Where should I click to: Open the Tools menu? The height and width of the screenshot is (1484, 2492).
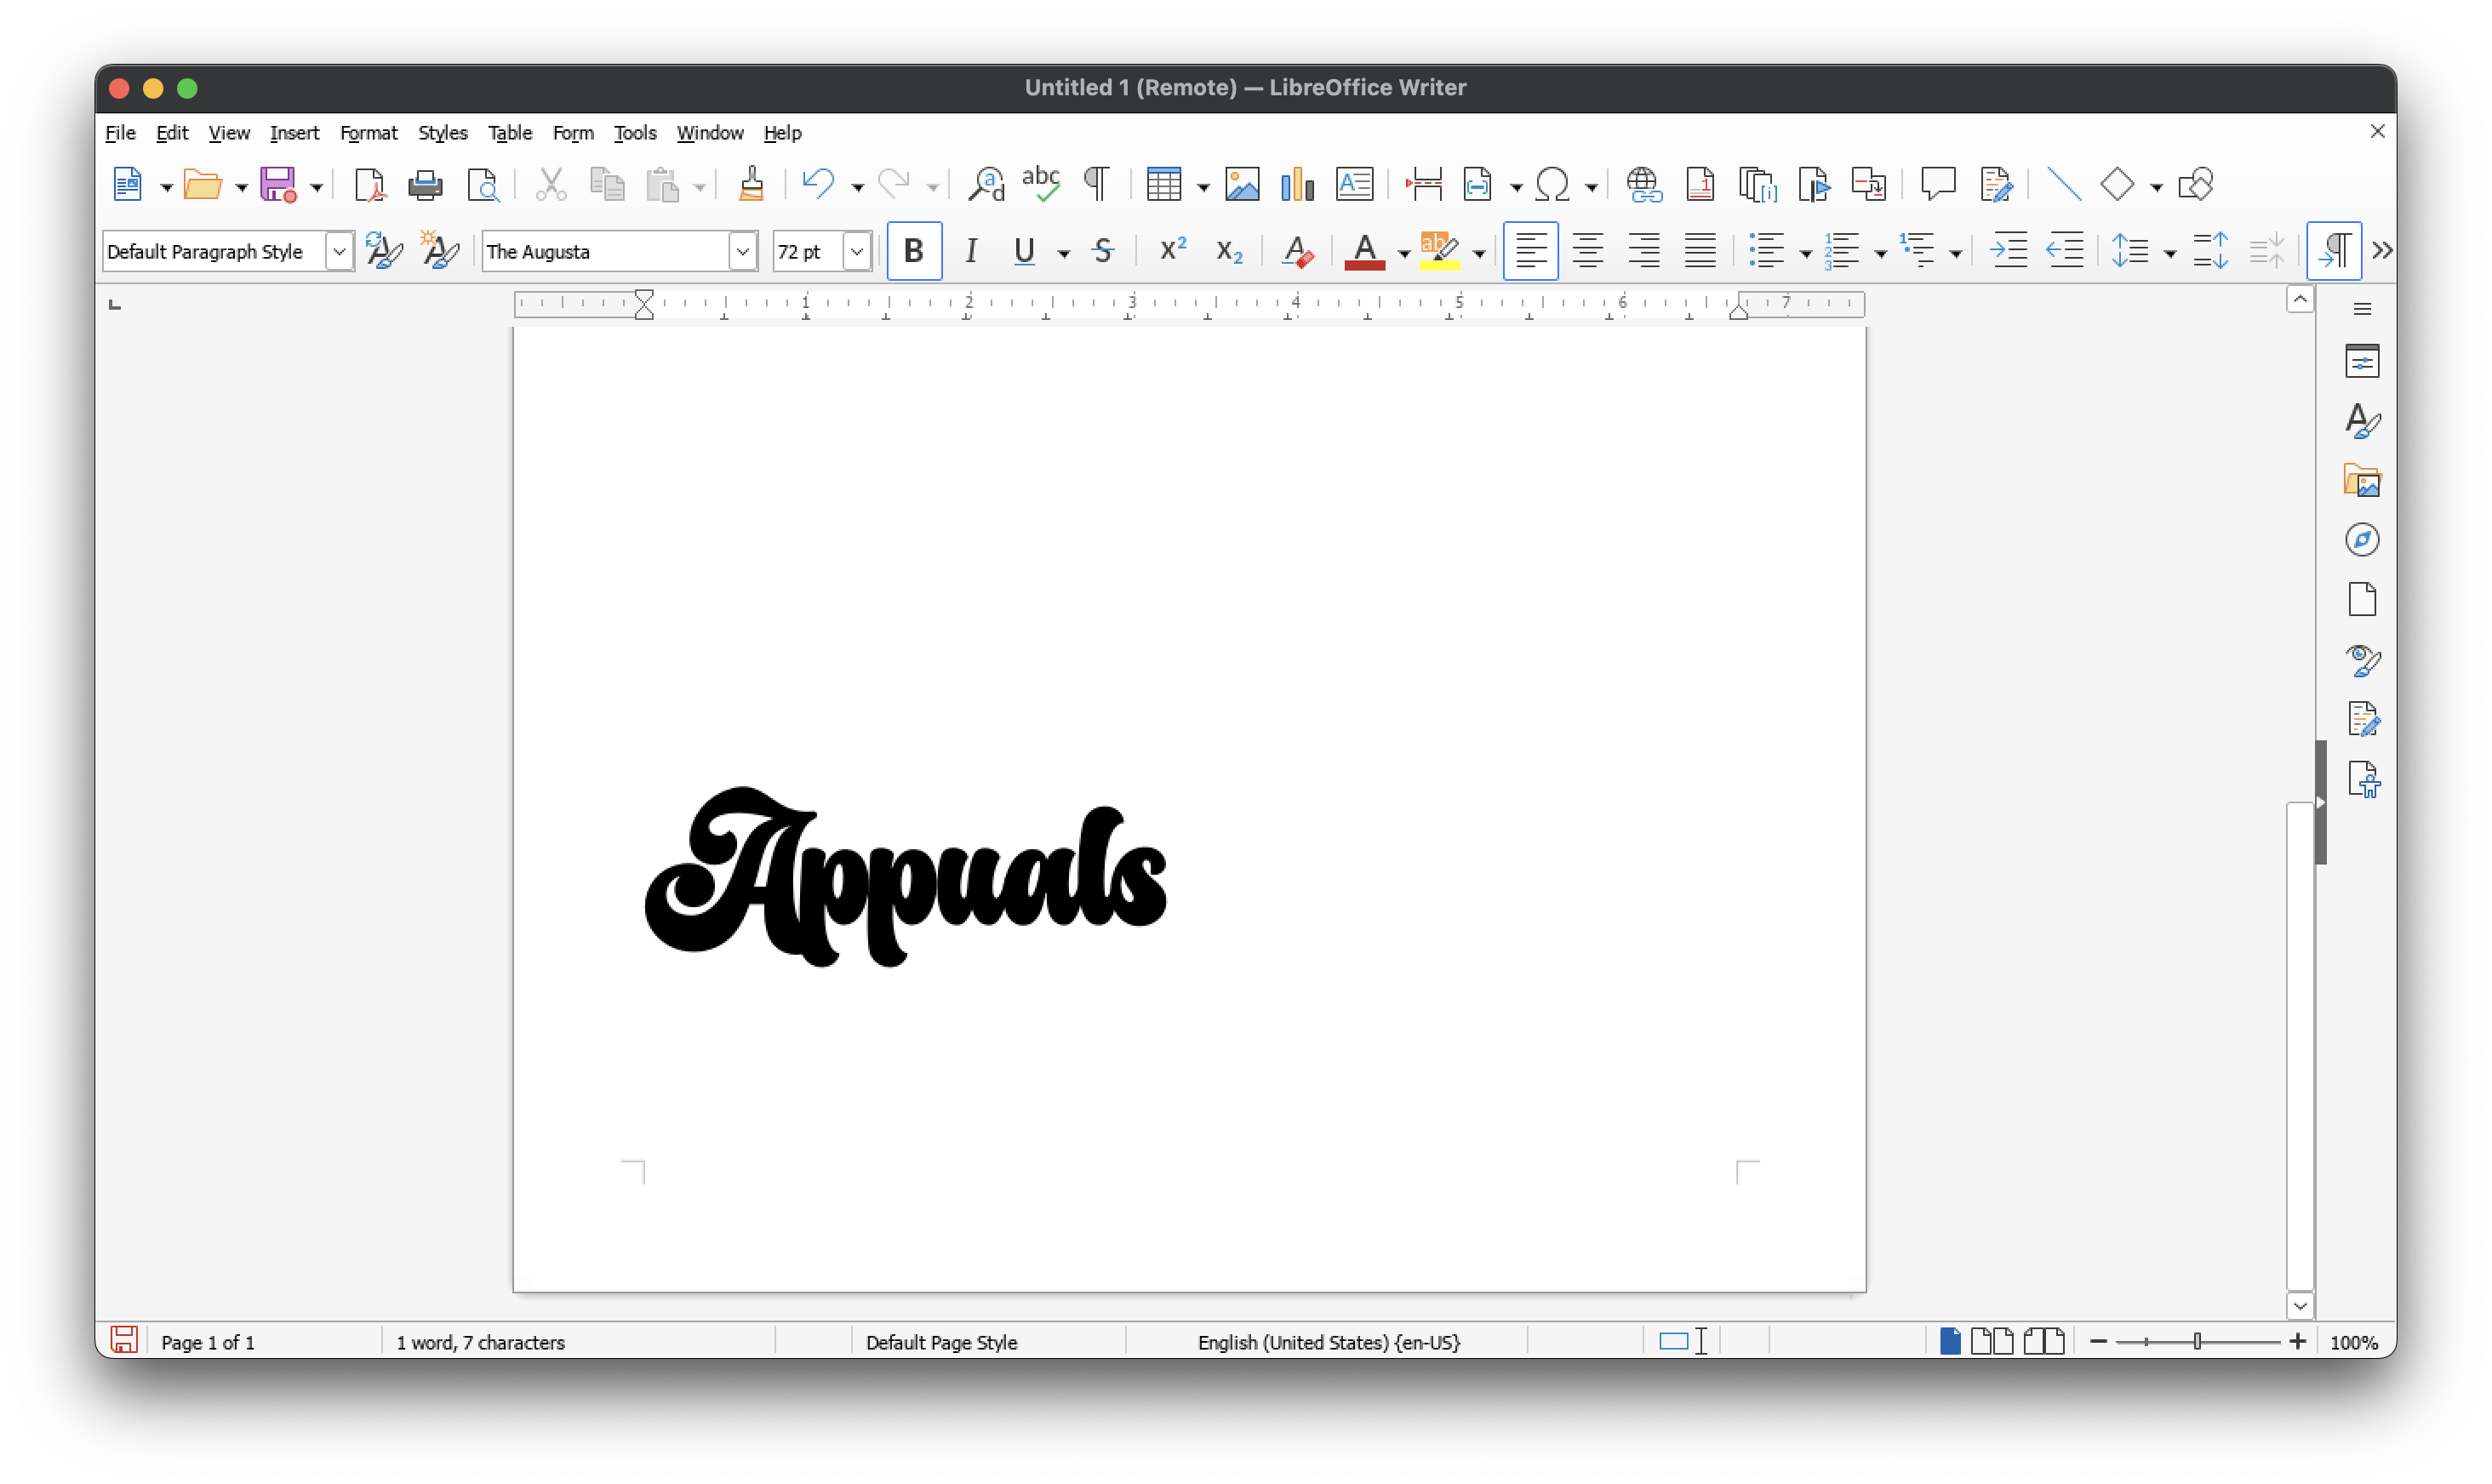pos(634,132)
